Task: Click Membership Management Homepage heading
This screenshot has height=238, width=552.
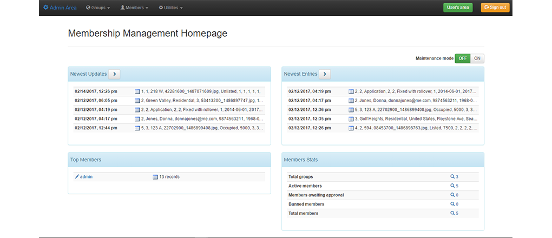Action: click(148, 34)
